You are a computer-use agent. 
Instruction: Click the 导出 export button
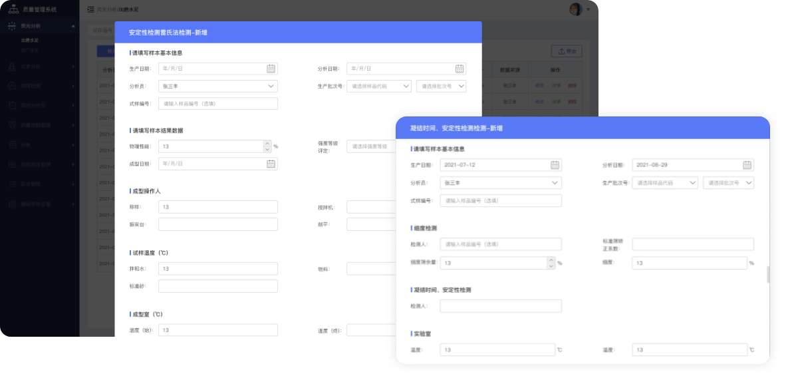pos(567,51)
